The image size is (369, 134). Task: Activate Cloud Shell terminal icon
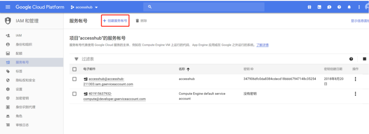coord(319,7)
